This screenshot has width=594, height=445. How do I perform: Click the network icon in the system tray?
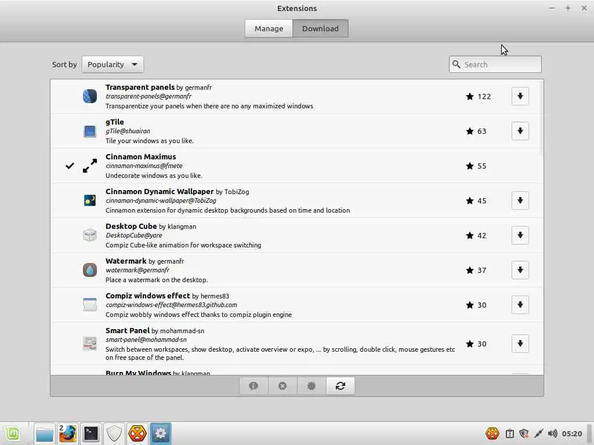pyautogui.click(x=538, y=433)
